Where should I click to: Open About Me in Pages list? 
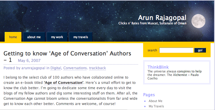point(155,101)
